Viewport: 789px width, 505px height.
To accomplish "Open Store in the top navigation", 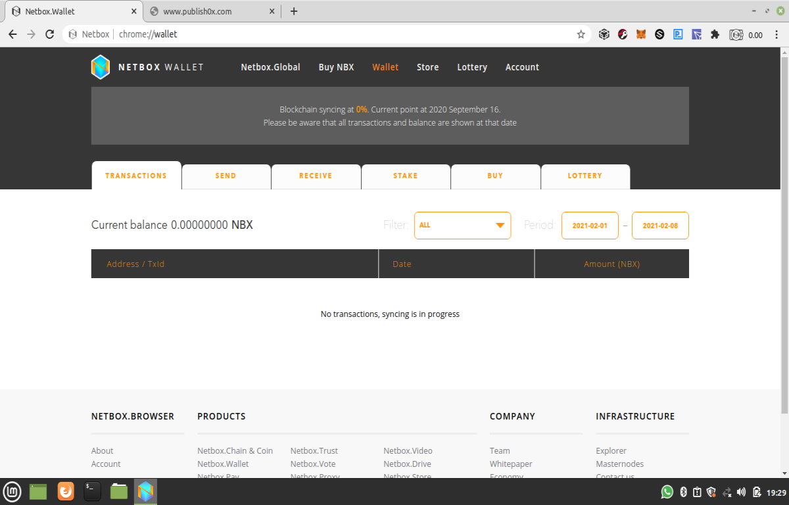I will (x=427, y=67).
